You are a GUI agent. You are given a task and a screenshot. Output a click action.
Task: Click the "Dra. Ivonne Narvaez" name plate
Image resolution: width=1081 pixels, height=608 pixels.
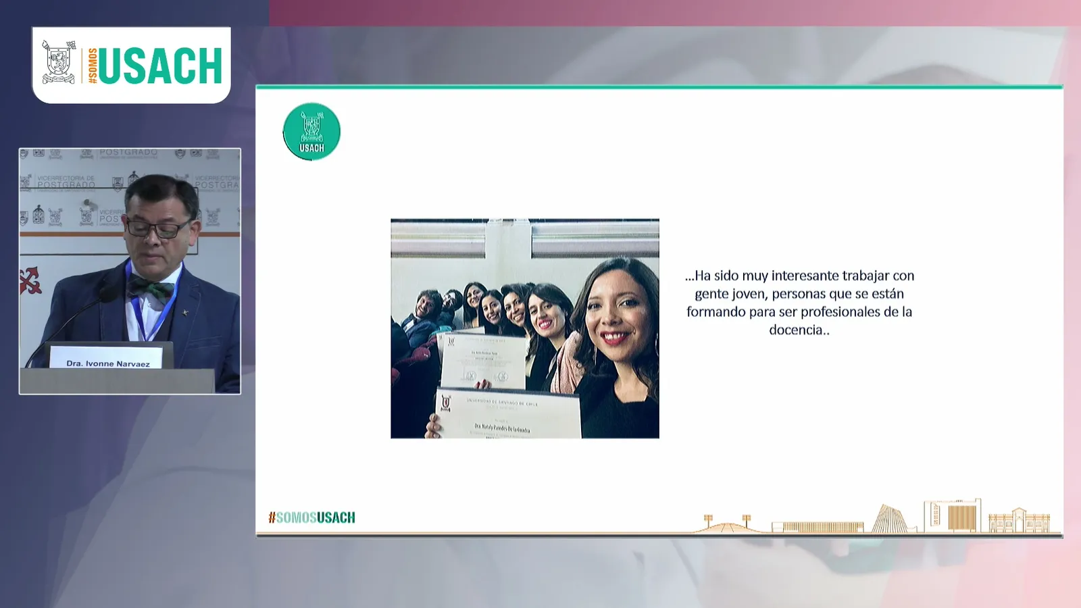[107, 358]
